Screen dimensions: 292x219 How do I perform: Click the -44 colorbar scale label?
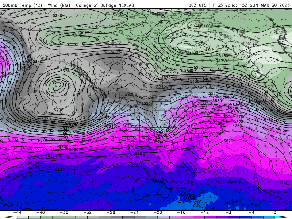[x=17, y=212]
